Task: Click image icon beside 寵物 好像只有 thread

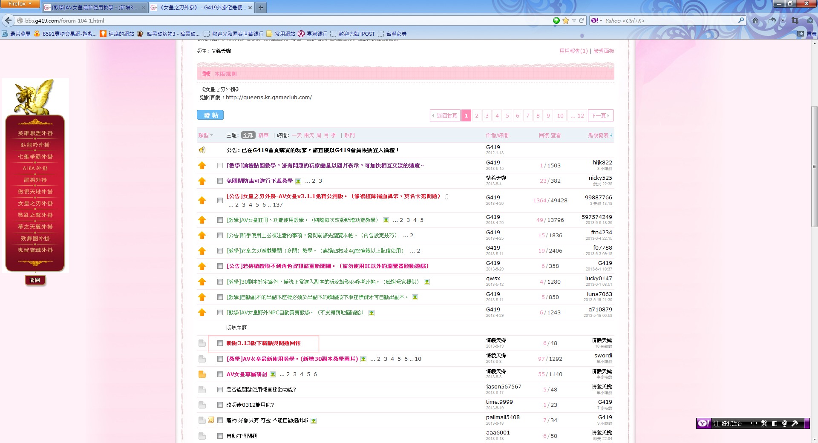Action: pyautogui.click(x=314, y=421)
